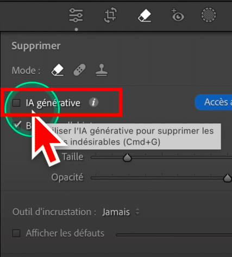Open the Outil d'incrustation Jamais dropdown
Viewport: 232px width, 257px height.
[121, 212]
